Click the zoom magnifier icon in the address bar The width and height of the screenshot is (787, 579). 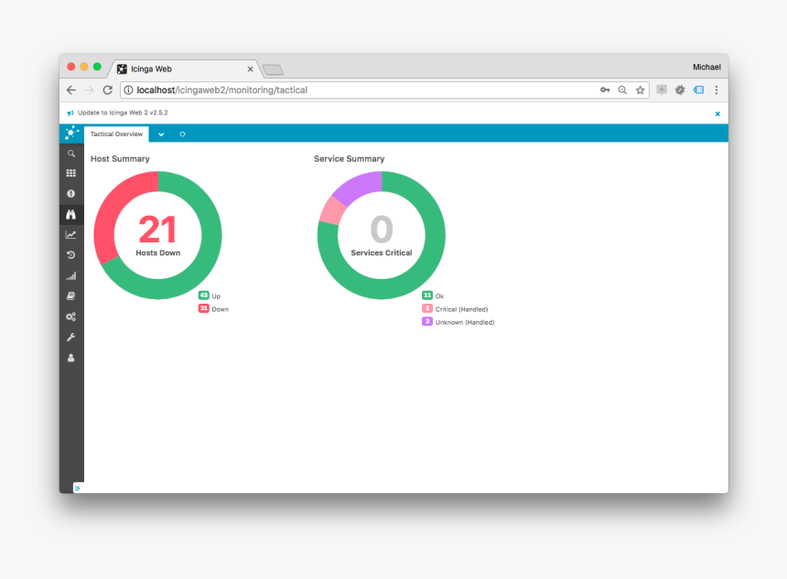[x=622, y=91]
